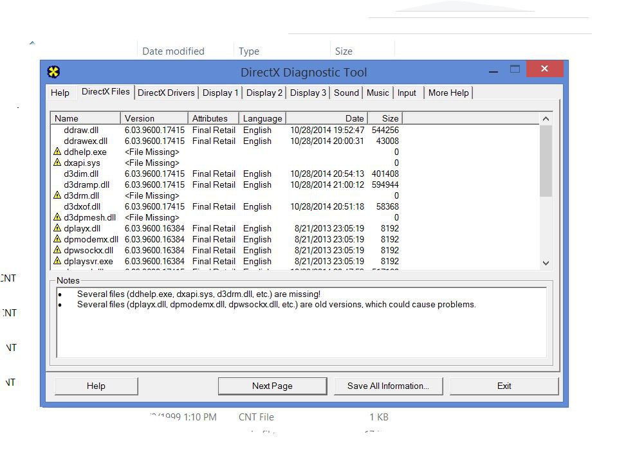Screen dimensions: 626x450
Task: Sort file list by Version column
Action: 154,118
